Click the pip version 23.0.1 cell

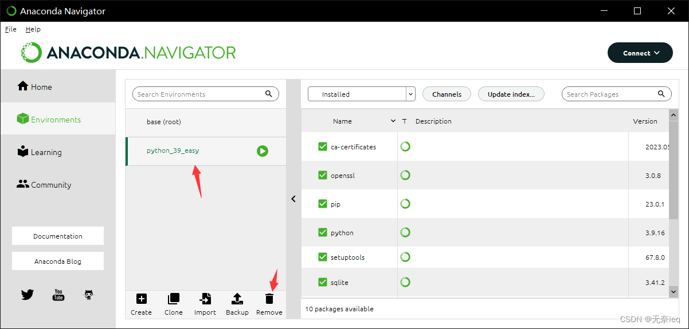point(655,204)
